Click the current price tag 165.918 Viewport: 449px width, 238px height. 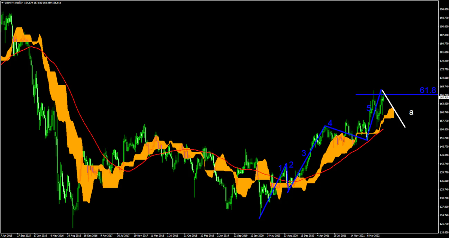point(443,98)
